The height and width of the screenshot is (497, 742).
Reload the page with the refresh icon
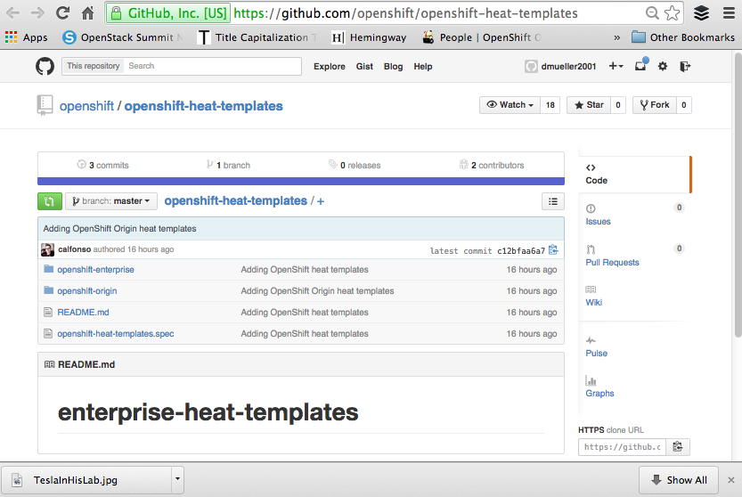[62, 13]
